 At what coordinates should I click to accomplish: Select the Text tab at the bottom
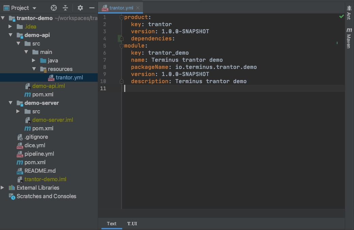(111, 224)
